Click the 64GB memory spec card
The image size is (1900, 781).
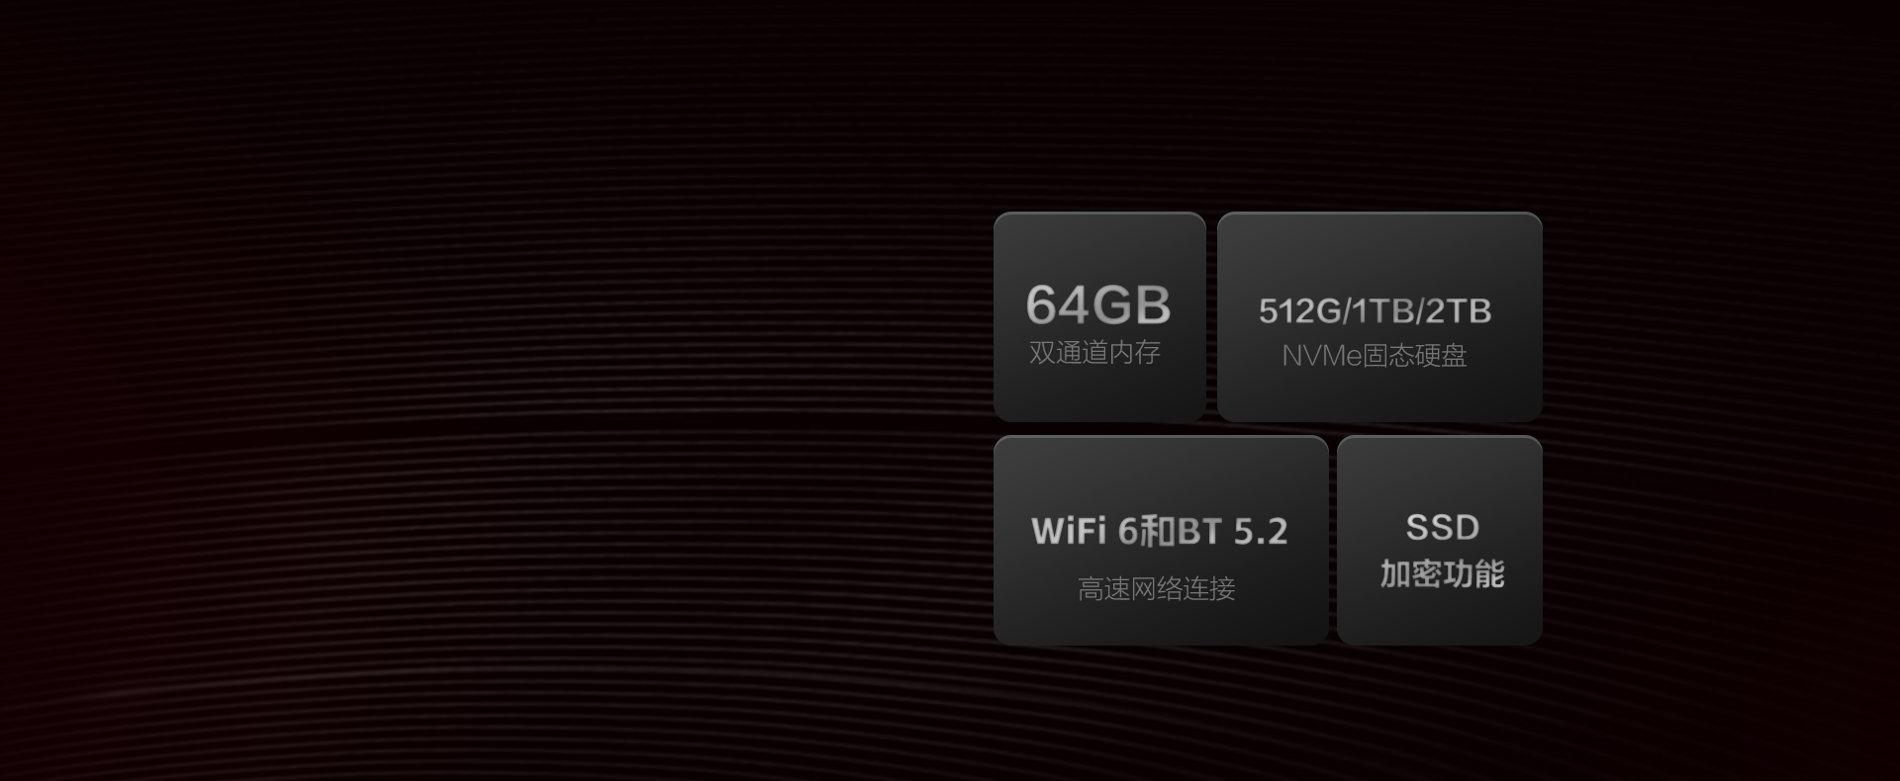tap(1099, 316)
